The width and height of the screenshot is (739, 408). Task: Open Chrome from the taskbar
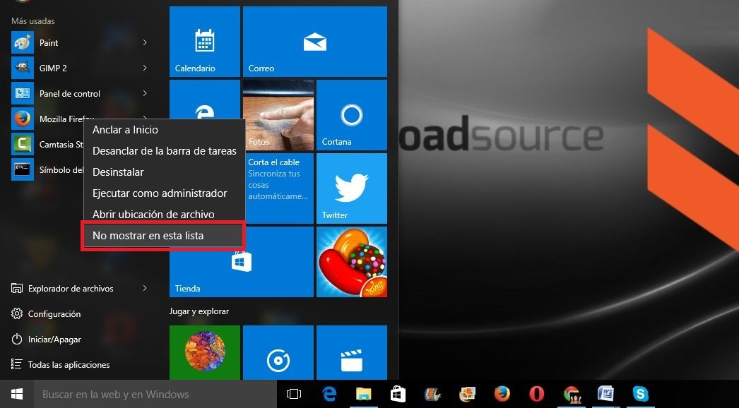(x=572, y=394)
